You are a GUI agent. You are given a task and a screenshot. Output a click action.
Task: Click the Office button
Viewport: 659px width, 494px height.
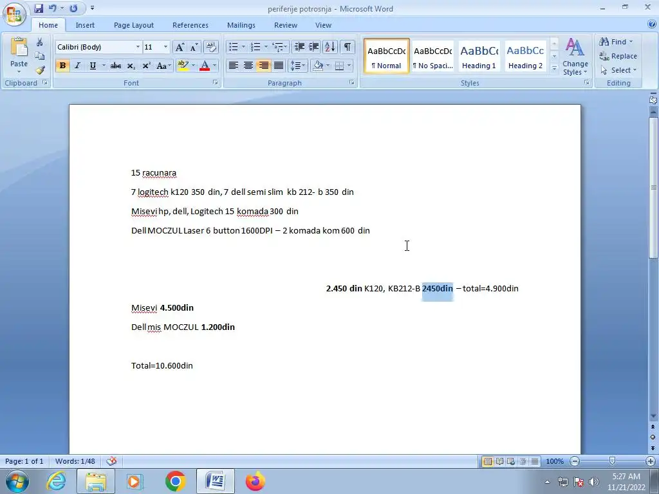coord(14,14)
